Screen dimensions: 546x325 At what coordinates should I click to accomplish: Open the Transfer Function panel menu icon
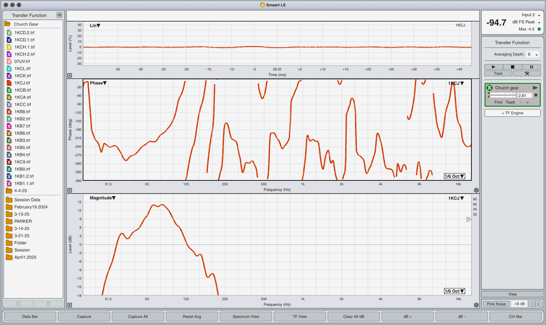(x=59, y=15)
